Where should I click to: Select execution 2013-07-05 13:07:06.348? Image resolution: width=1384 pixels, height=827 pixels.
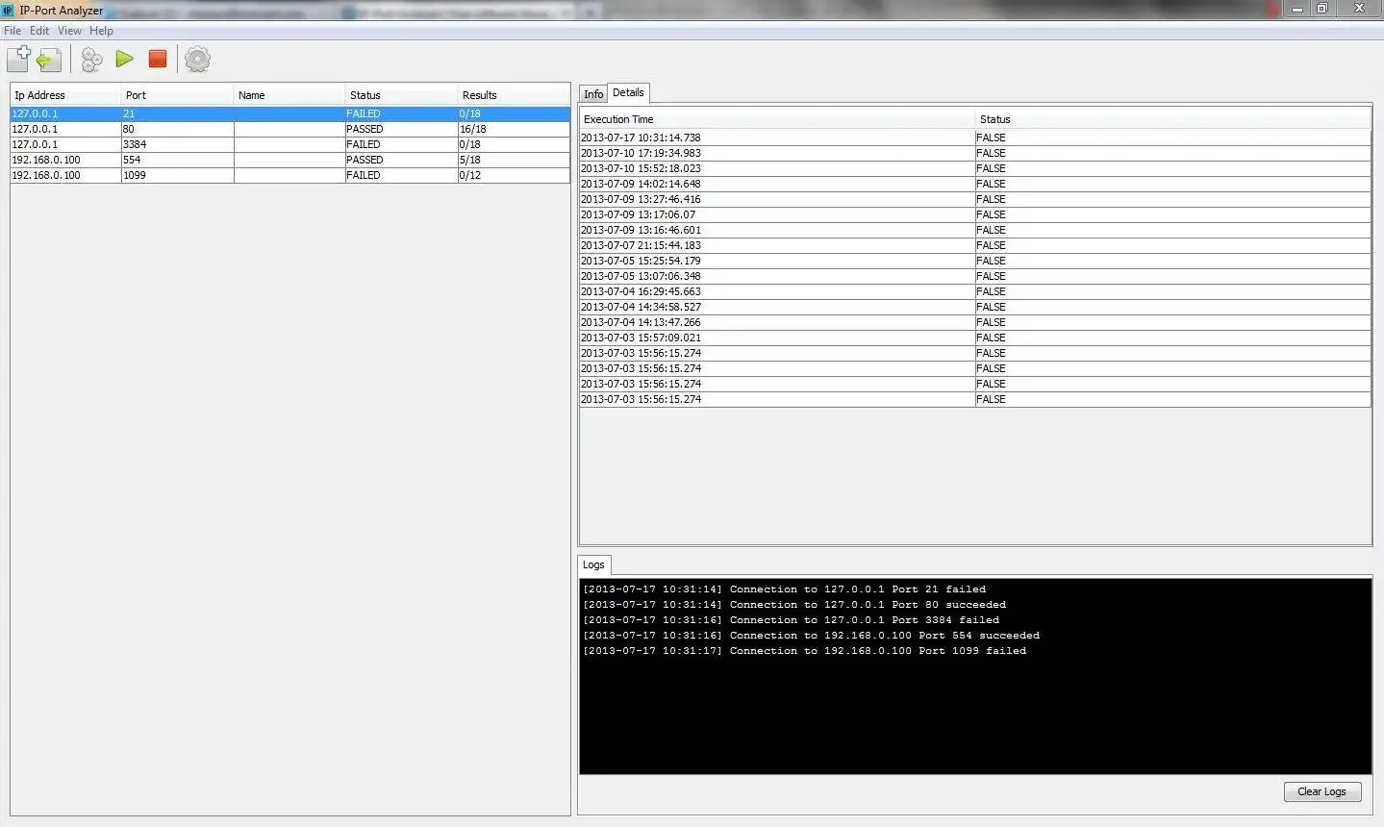(975, 276)
